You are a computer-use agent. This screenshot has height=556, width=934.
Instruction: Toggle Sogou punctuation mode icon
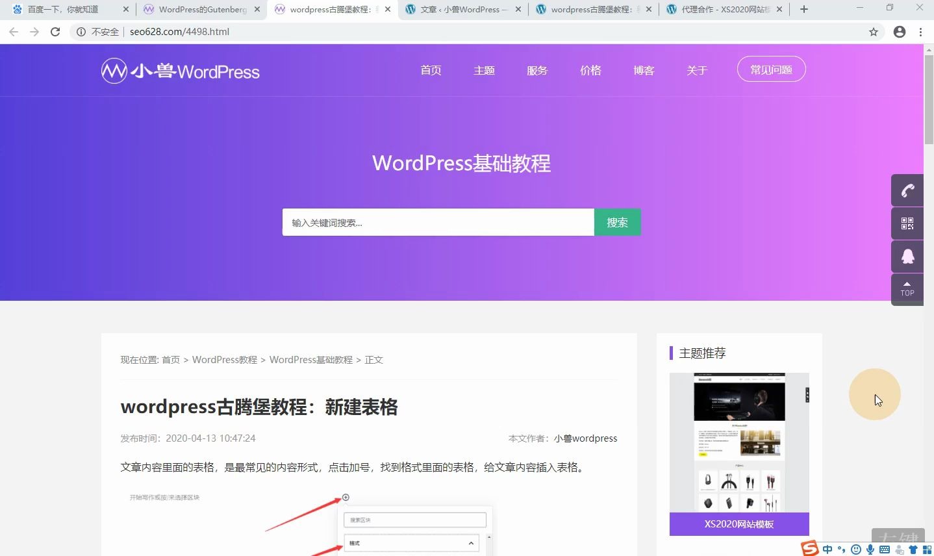point(842,550)
